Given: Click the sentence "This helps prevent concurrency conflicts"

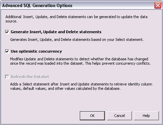Looking at the screenshot, I should click(x=118, y=63).
